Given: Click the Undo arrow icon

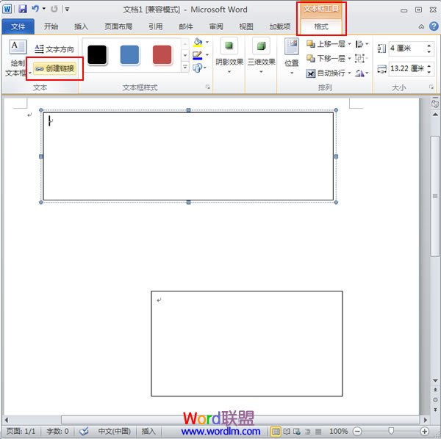Looking at the screenshot, I should coord(35,9).
